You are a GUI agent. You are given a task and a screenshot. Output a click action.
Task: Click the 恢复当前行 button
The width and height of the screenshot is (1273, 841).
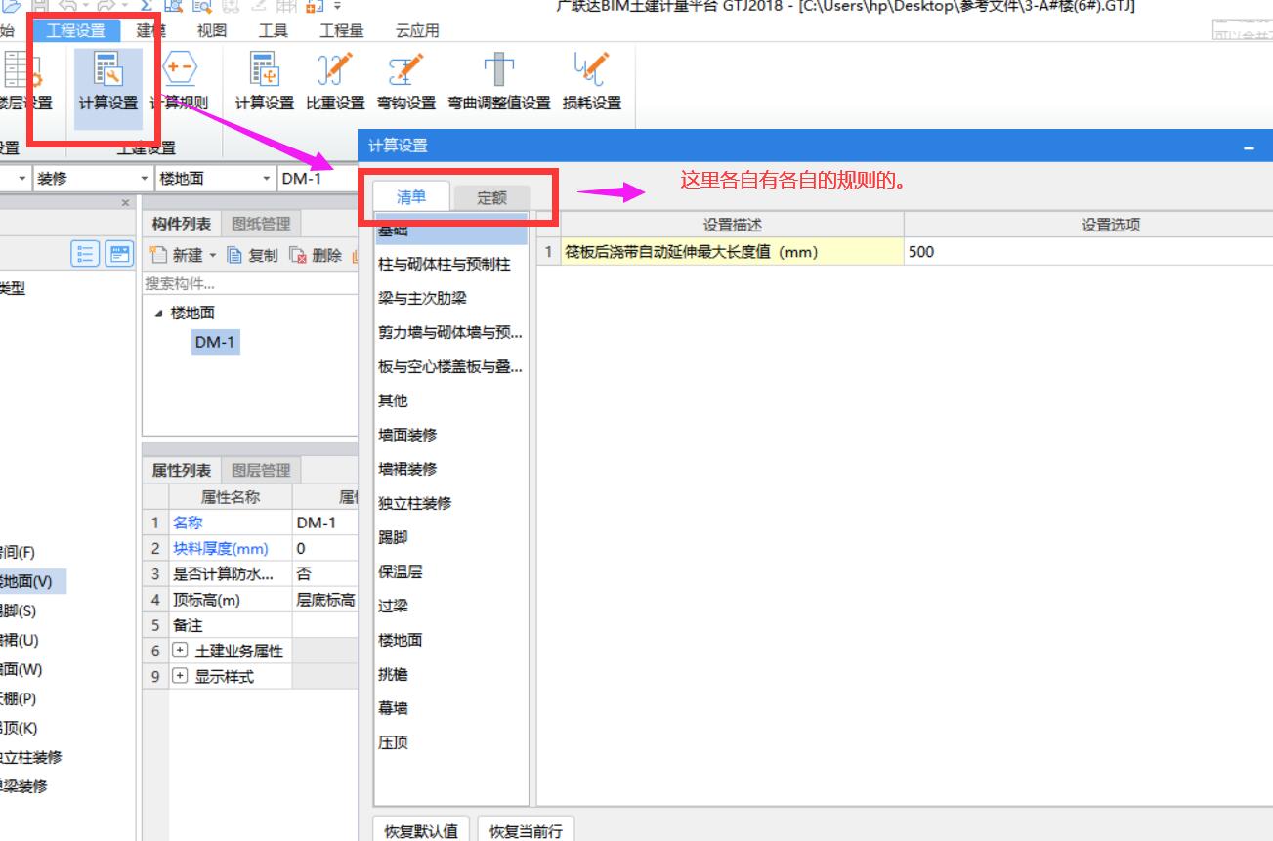coord(526,831)
